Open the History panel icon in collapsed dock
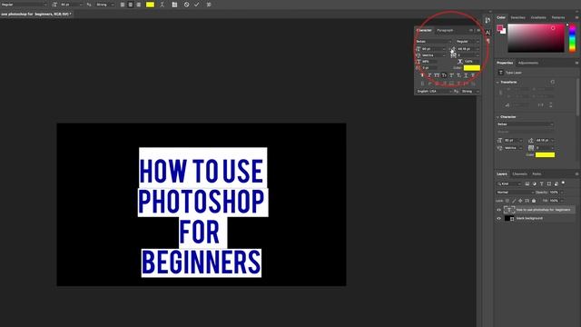The image size is (581, 327). pos(487,20)
